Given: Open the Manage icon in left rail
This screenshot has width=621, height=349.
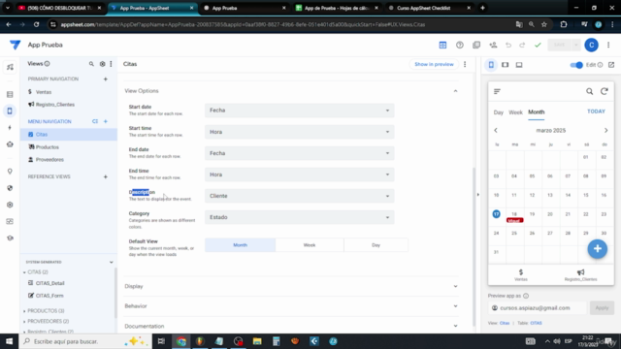Looking at the screenshot, I should coord(10,221).
